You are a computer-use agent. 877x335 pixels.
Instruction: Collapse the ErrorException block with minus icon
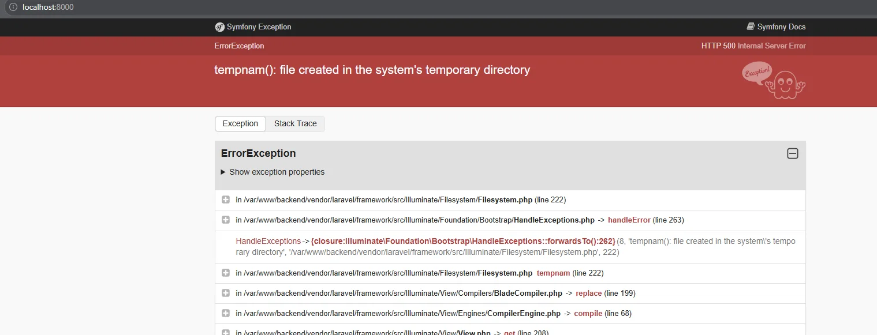tap(793, 153)
